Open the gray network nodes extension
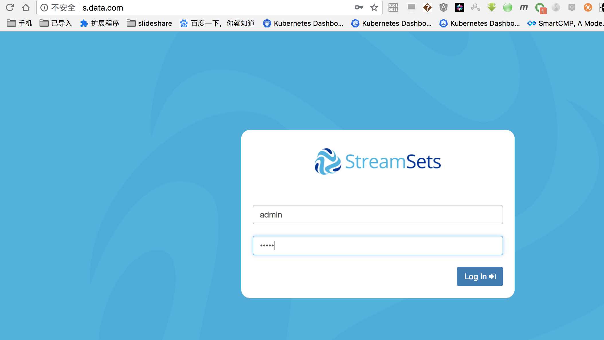Screen dimensions: 604x340 point(475,7)
